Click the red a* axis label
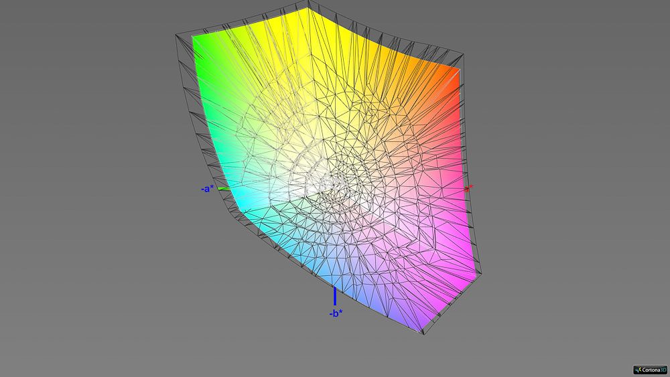Viewport: 670px width, 377px height. (x=469, y=188)
